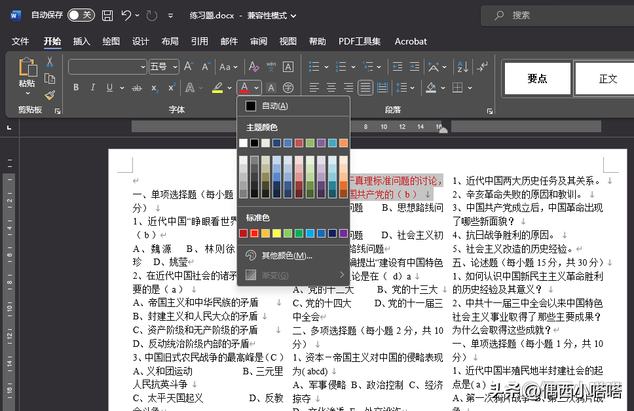Open the 插入 ribbon tab
Image resolution: width=634 pixels, height=411 pixels.
tap(82, 41)
